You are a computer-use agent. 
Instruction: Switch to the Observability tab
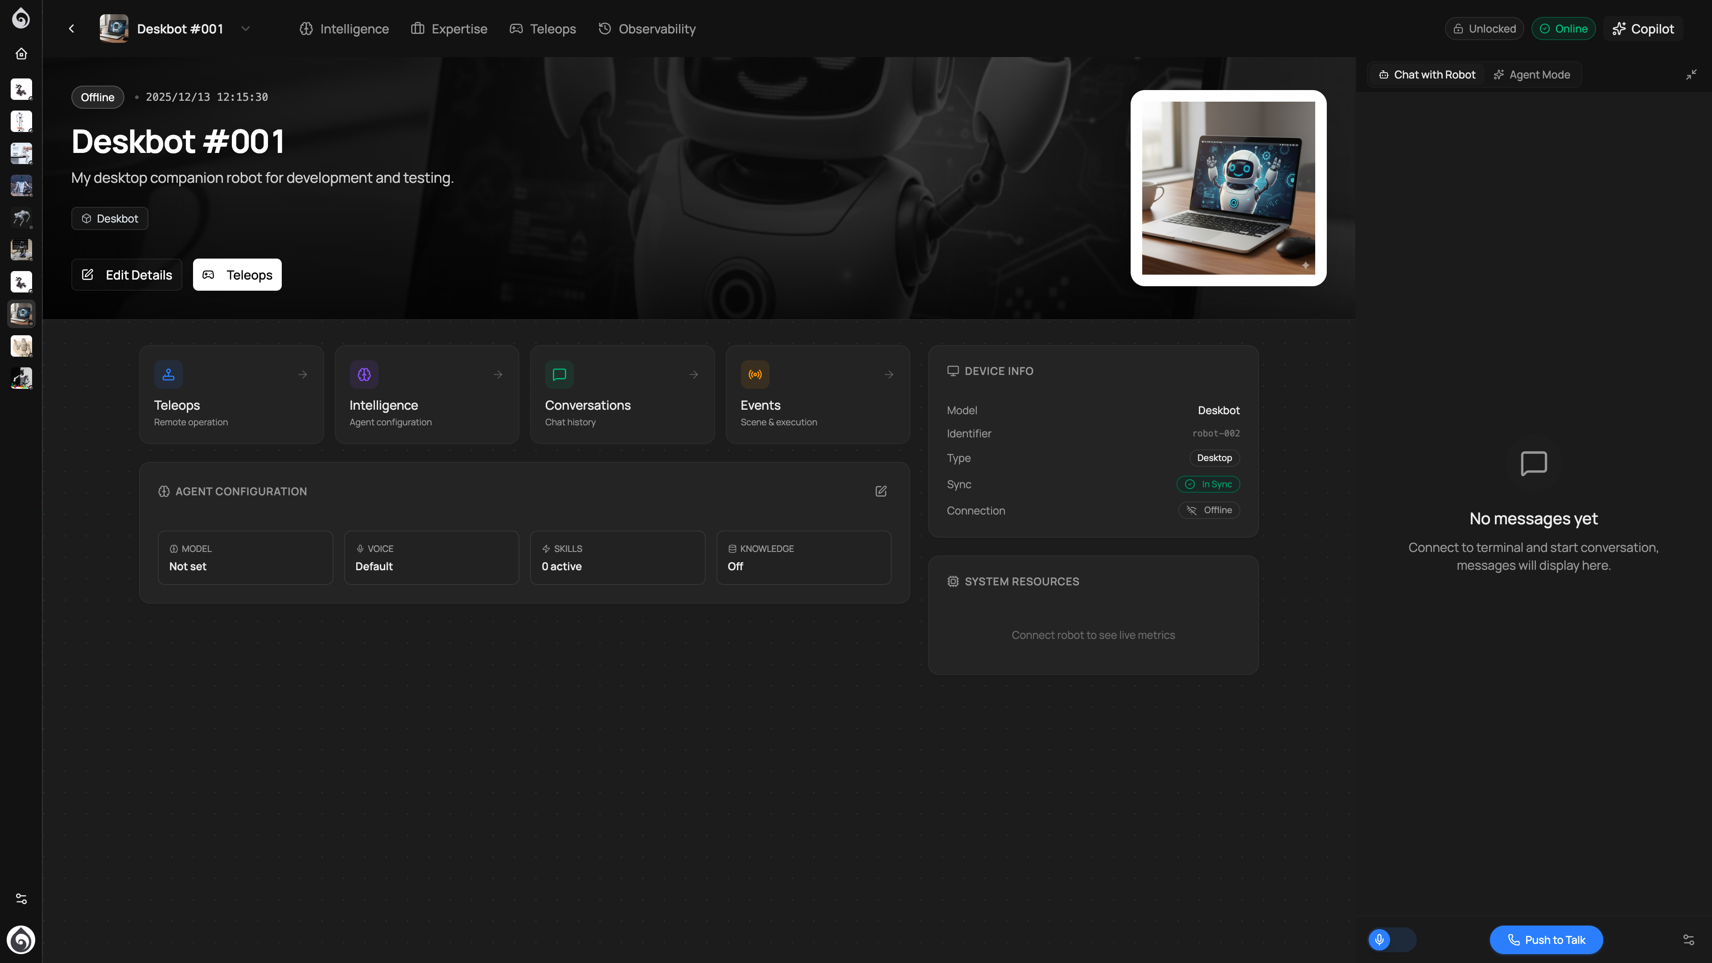point(646,29)
